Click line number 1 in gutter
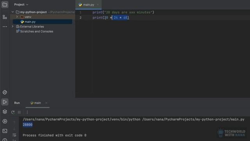The width and height of the screenshot is (250, 141). point(80,12)
